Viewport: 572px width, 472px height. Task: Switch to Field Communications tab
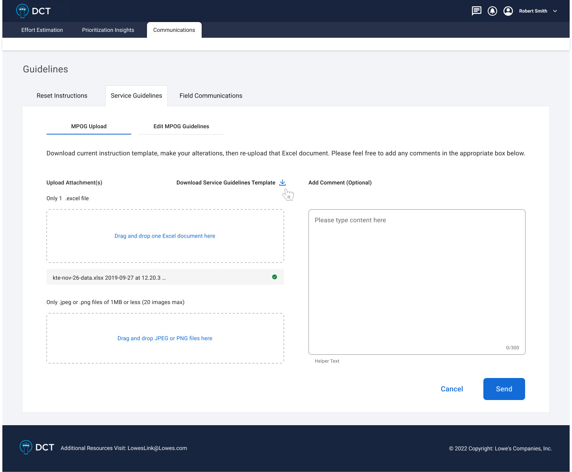click(x=211, y=96)
